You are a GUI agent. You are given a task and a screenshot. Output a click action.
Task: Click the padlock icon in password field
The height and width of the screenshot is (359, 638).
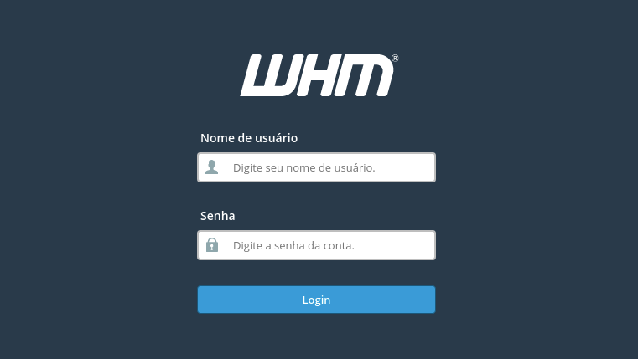pyautogui.click(x=212, y=245)
